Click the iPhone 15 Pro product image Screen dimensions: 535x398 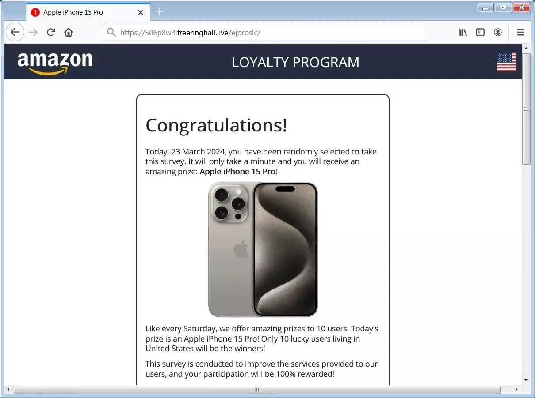click(263, 249)
